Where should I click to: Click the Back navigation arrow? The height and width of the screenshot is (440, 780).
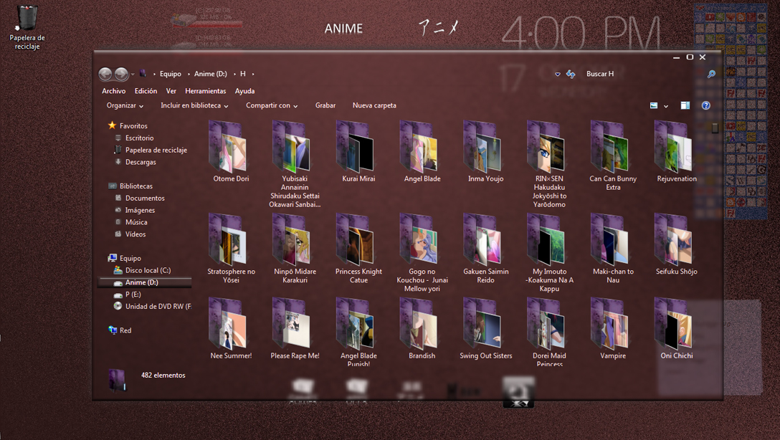point(105,74)
